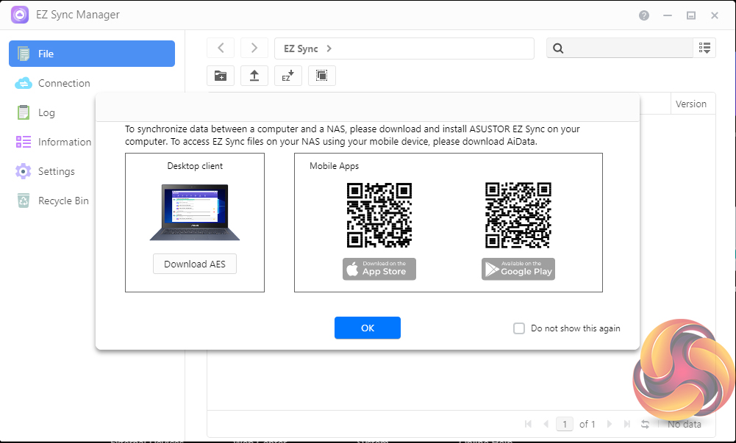The height and width of the screenshot is (443, 736).
Task: Click the Download AES button
Action: point(195,264)
